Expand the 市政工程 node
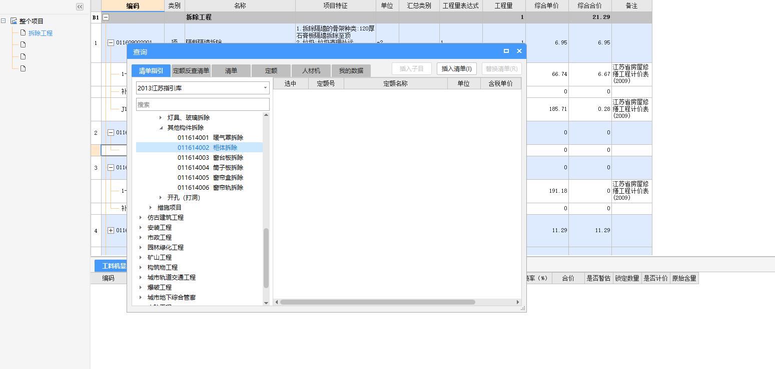This screenshot has width=775, height=369. point(141,238)
